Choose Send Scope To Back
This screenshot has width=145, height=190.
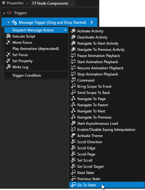107,93
